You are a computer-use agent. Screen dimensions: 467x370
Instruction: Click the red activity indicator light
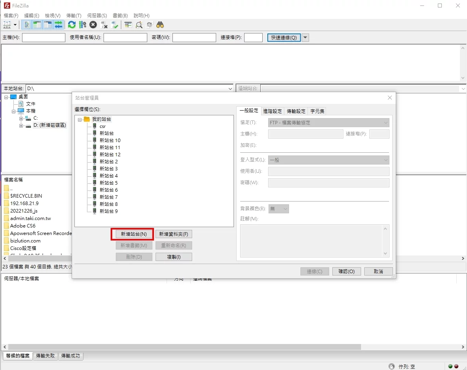click(456, 366)
